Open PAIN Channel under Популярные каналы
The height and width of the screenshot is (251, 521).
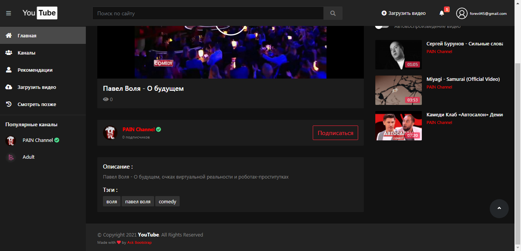(x=38, y=140)
